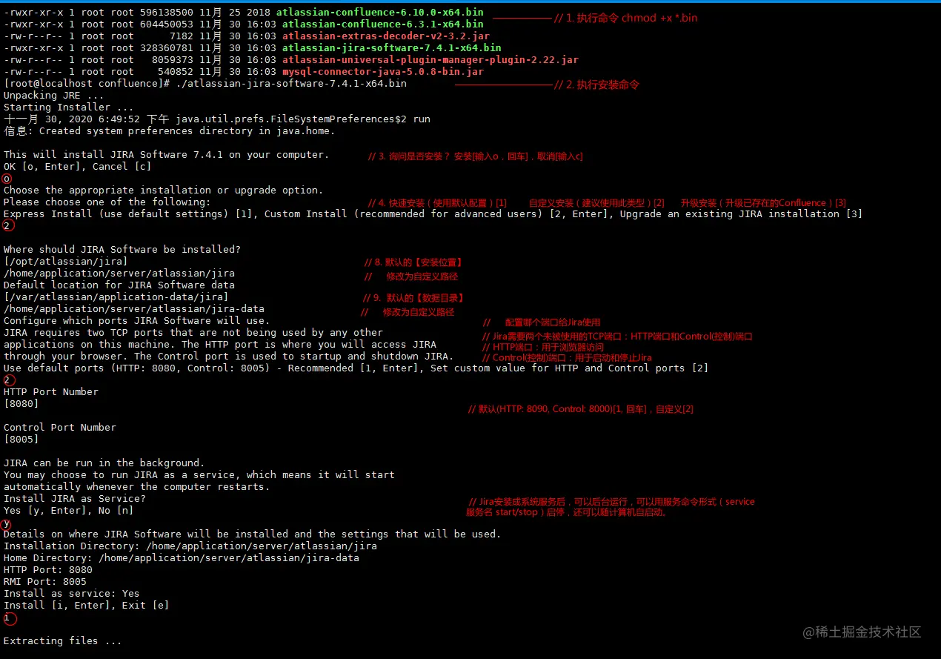The height and width of the screenshot is (659, 941).
Task: Click 'This will install JIRA Software 7.4.1' line
Action: (x=166, y=155)
